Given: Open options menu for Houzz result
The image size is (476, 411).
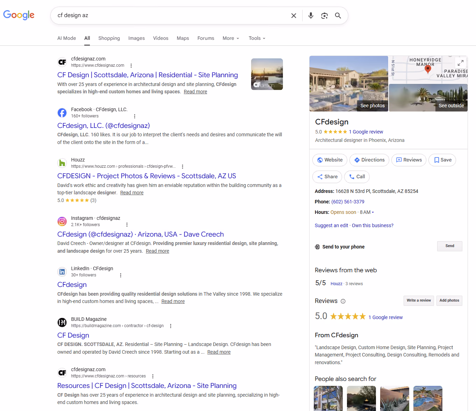Looking at the screenshot, I should tap(183, 167).
